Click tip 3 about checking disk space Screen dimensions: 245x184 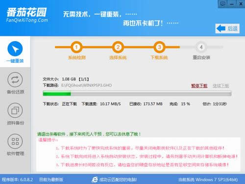click(x=142, y=164)
